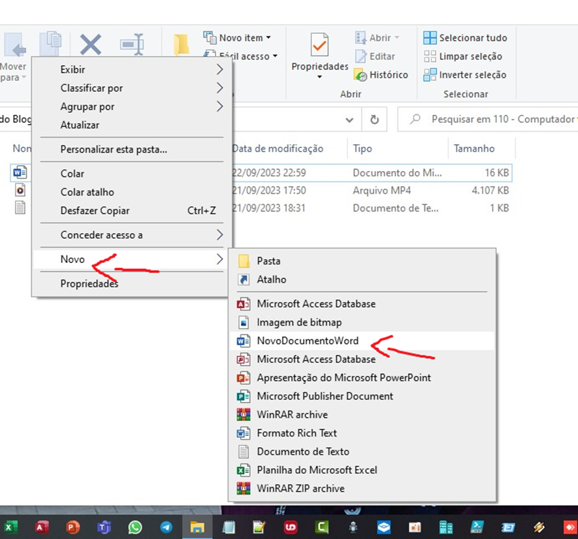Click the delete X icon in the ribbon
578x539 pixels.
point(91,44)
